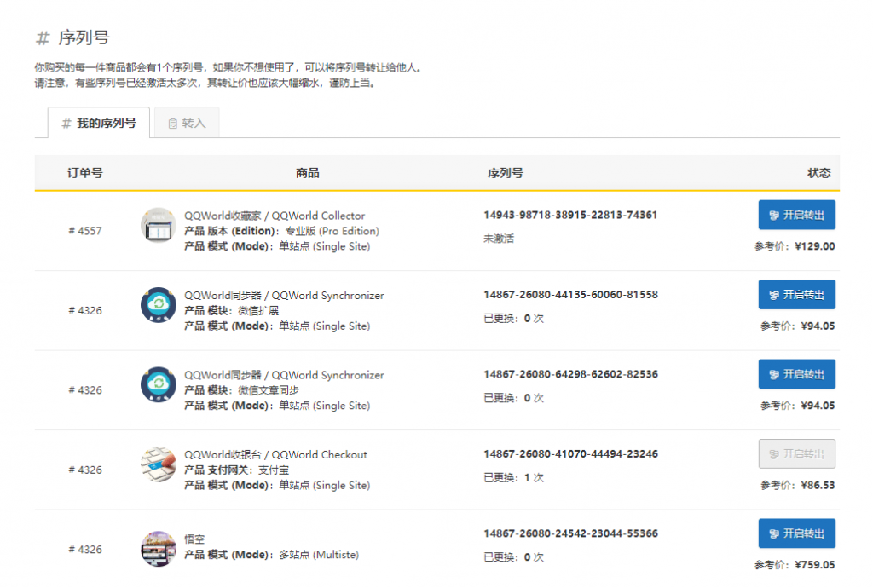Start transfer for serial ending 74361
873x588 pixels.
pos(796,215)
